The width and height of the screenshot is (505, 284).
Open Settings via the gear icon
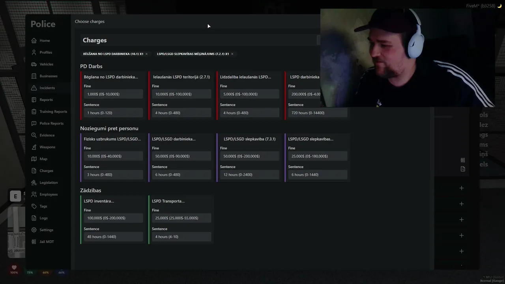pyautogui.click(x=34, y=230)
